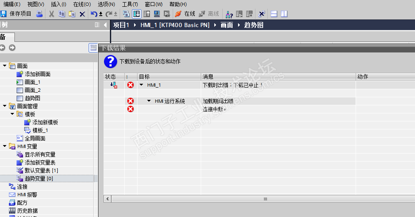Click the overview table icon beside tree

coord(93,47)
